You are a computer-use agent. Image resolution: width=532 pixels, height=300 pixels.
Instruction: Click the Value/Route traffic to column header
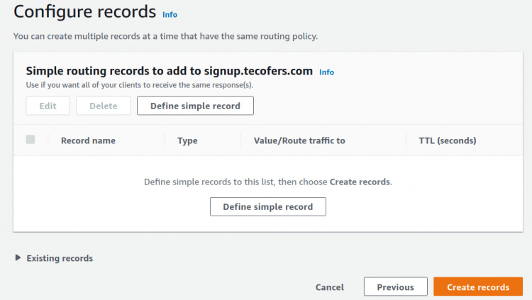299,140
